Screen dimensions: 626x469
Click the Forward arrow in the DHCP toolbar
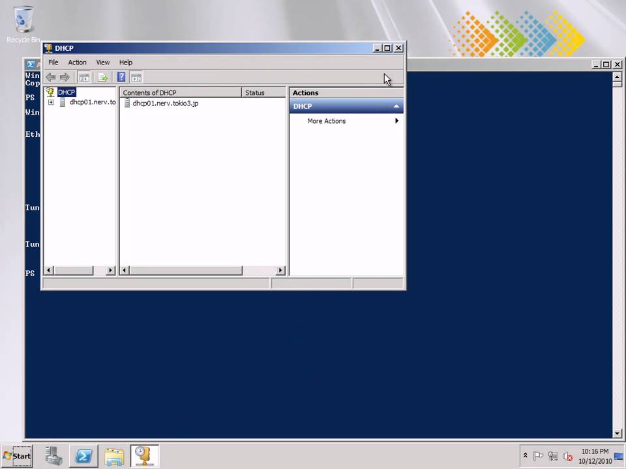[x=65, y=77]
